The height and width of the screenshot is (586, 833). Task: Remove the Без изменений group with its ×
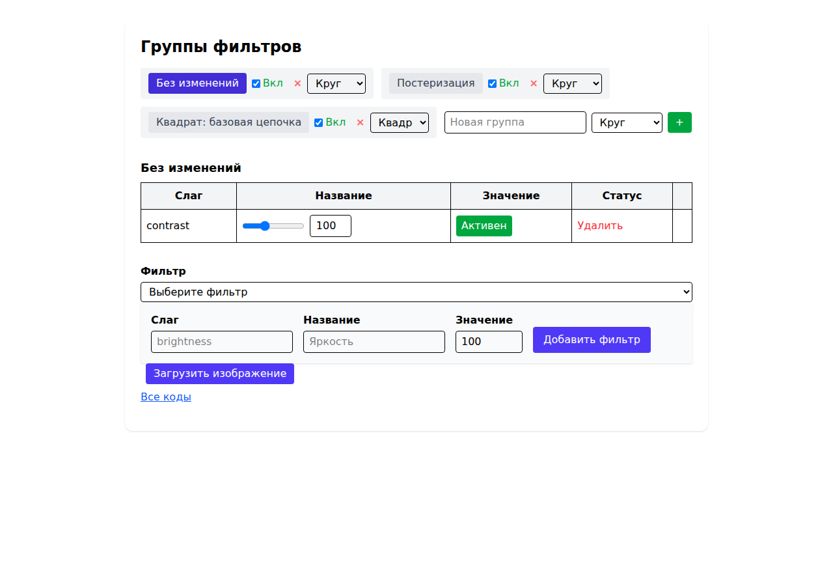297,83
